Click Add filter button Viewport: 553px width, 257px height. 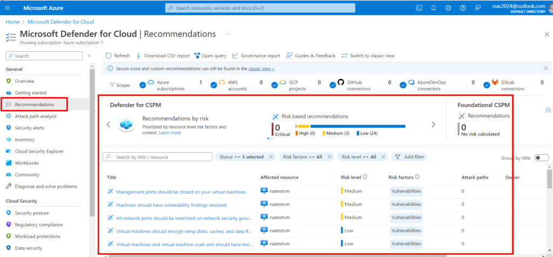[x=409, y=157]
